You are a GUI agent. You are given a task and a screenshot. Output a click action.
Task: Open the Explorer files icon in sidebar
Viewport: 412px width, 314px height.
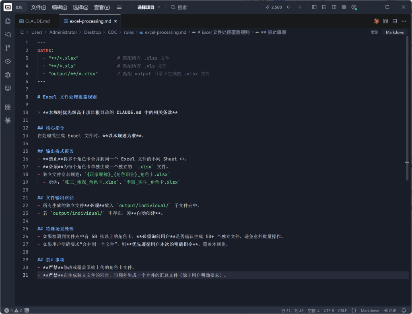tap(8, 21)
